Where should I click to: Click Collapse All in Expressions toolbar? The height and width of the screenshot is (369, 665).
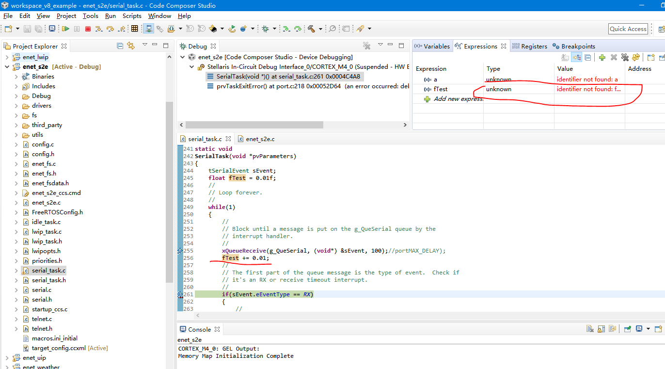588,58
